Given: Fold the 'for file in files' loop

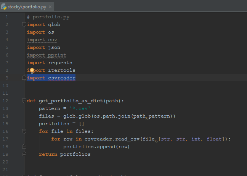Looking at the screenshot, I should [24, 131].
